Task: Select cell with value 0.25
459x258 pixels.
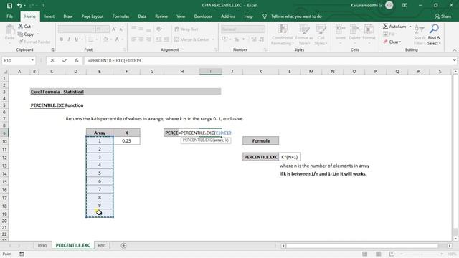Action: pyautogui.click(x=126, y=141)
